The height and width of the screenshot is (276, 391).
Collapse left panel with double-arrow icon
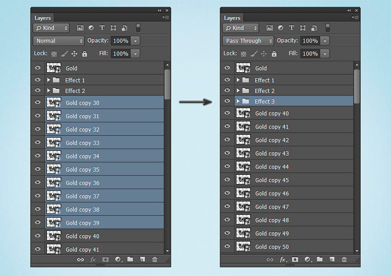tap(159, 10)
